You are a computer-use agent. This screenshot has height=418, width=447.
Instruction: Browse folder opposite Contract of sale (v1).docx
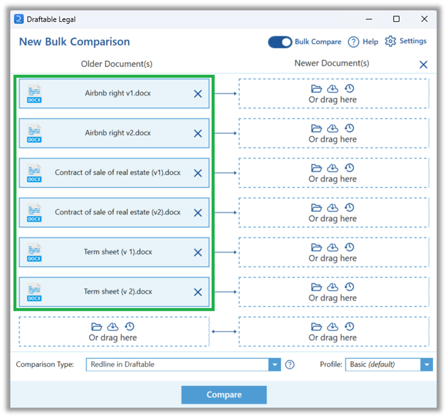click(x=316, y=168)
